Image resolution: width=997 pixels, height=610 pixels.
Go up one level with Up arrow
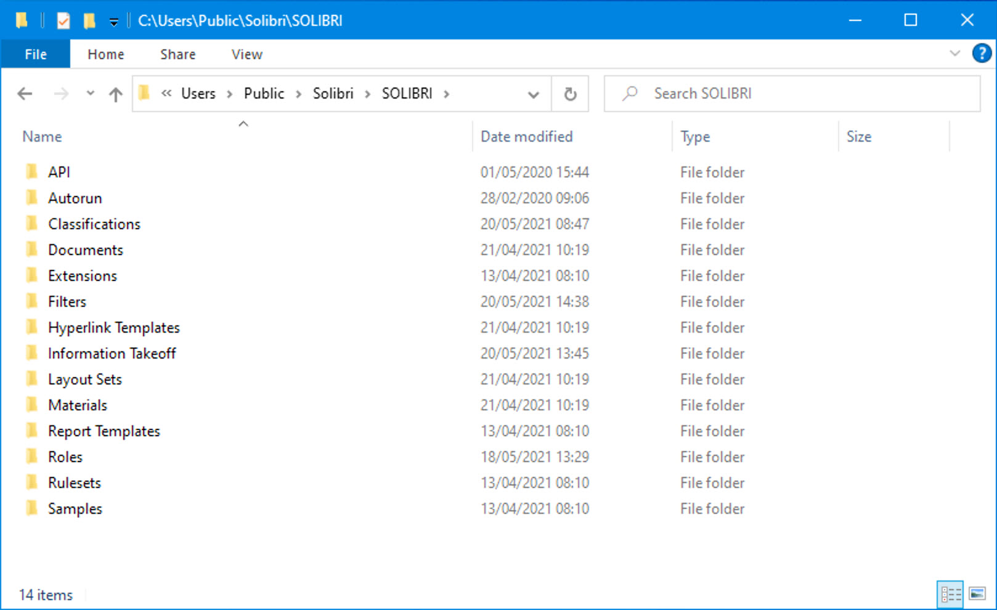(115, 94)
